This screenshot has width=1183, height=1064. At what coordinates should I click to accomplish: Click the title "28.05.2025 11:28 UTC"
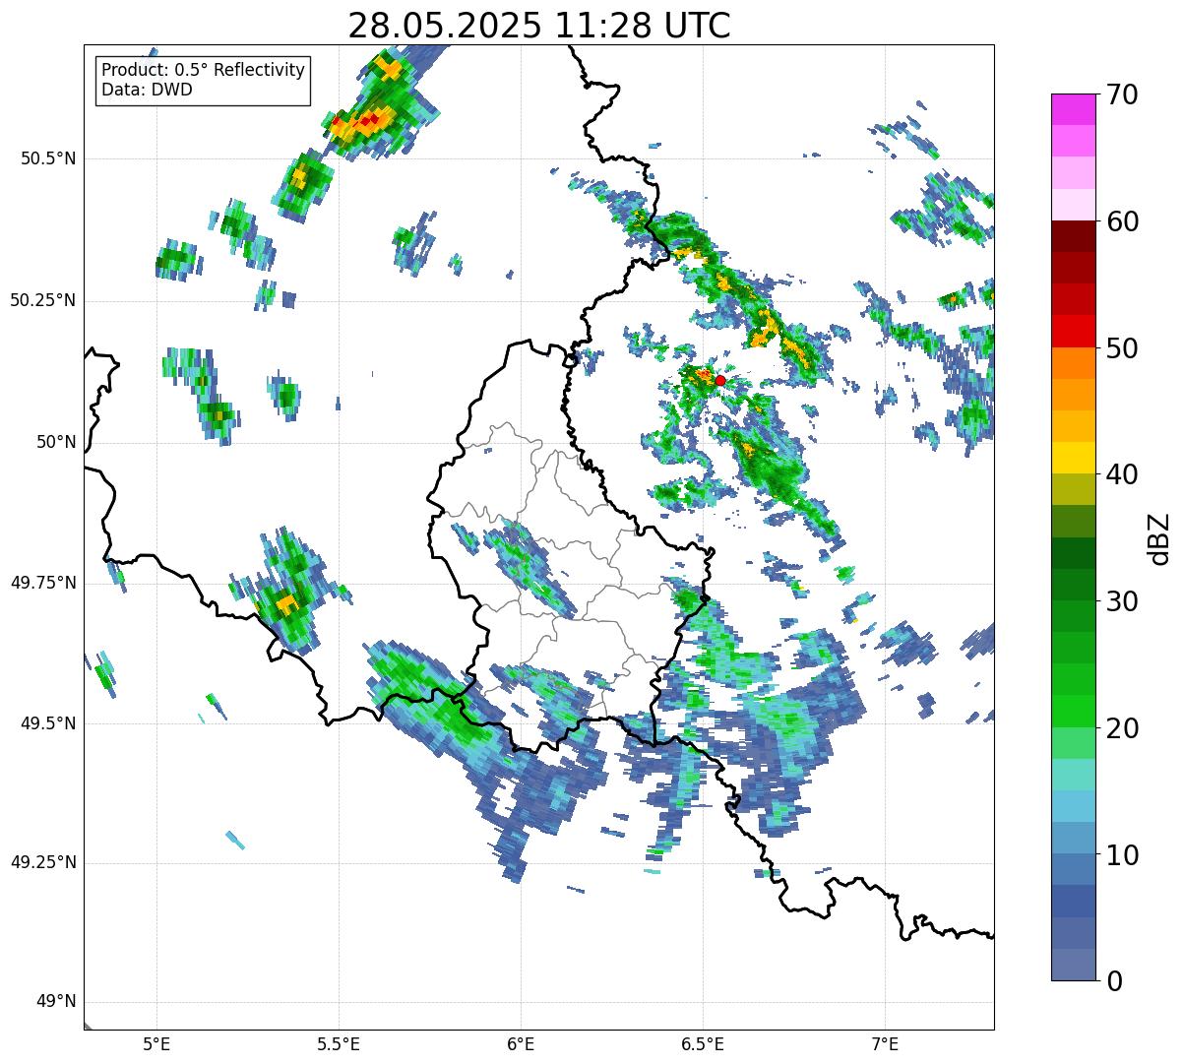[539, 26]
